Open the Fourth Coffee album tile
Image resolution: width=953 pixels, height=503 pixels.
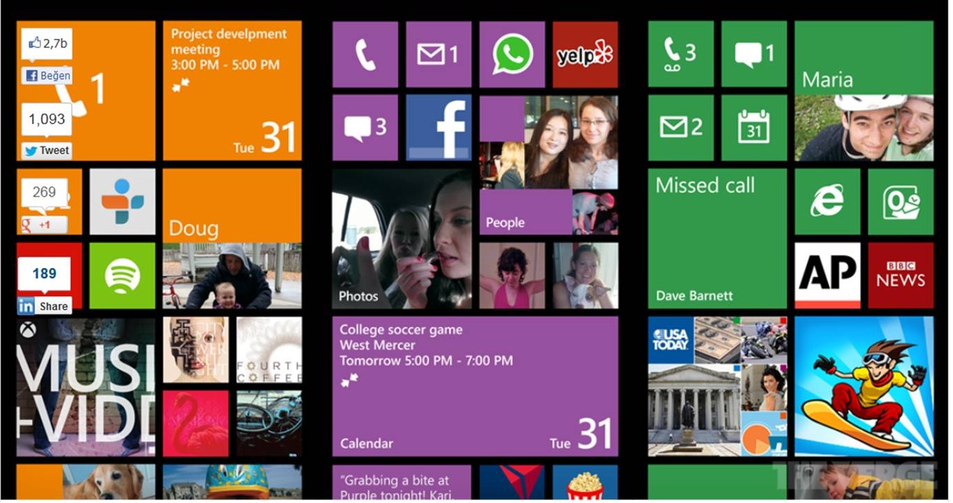[x=269, y=350]
